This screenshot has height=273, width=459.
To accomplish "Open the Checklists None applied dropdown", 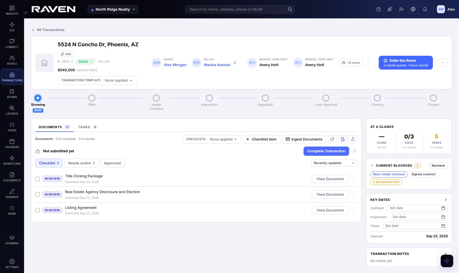I will click(211, 139).
